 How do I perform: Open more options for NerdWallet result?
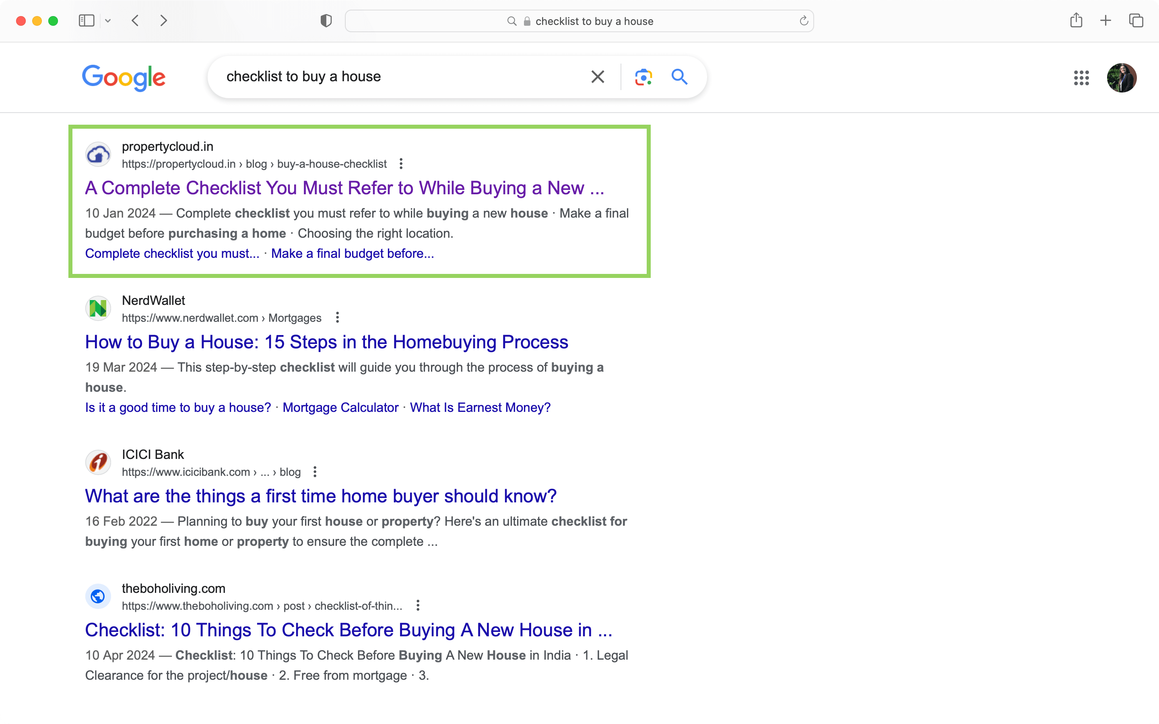point(337,317)
